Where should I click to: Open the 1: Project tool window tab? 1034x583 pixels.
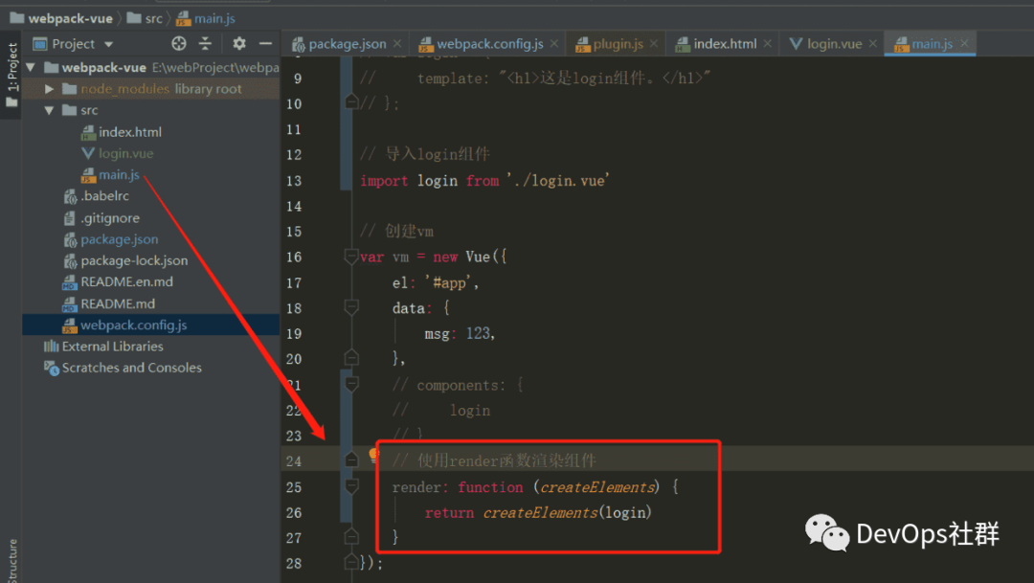pyautogui.click(x=11, y=74)
